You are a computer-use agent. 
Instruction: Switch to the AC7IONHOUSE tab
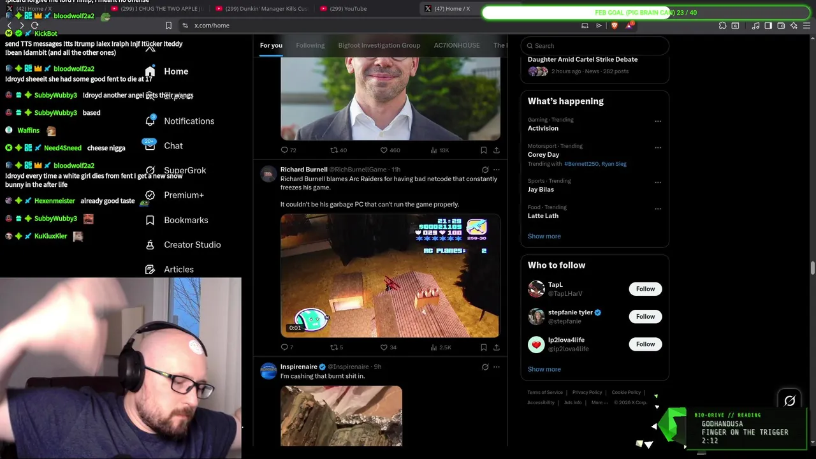[457, 46]
